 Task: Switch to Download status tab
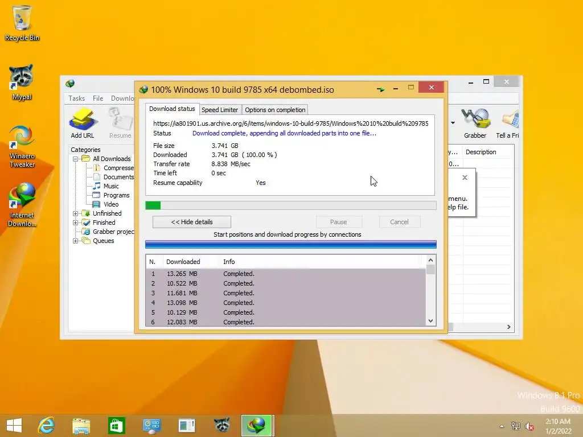[172, 109]
